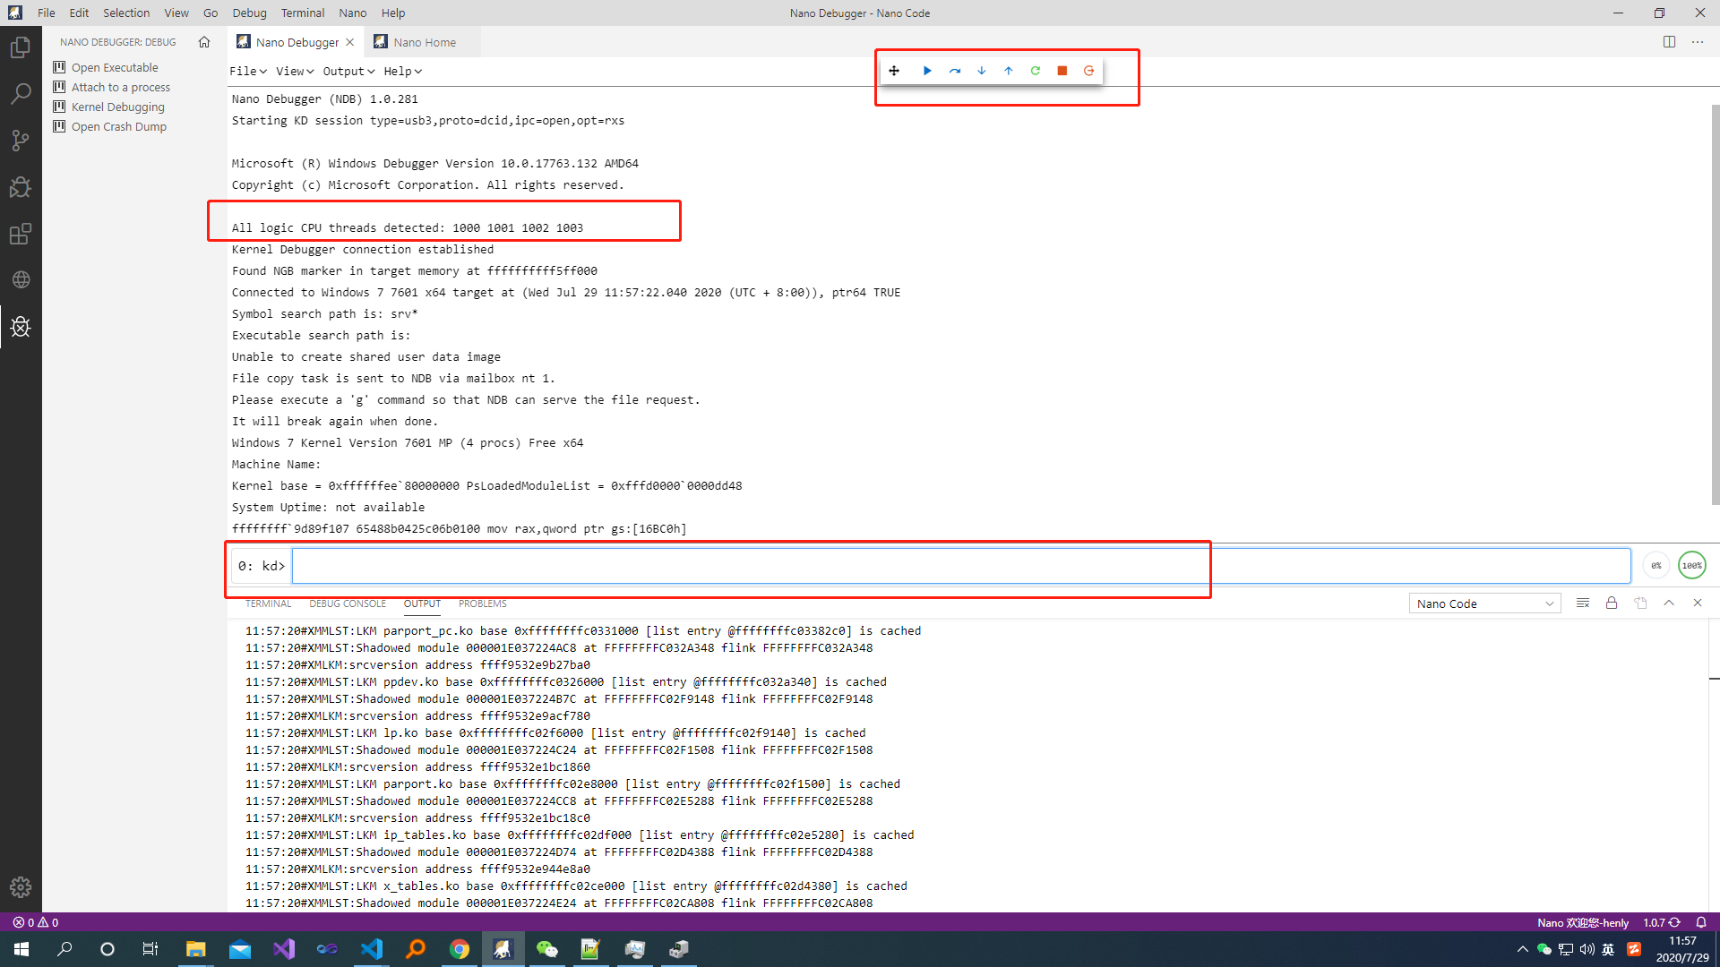Image resolution: width=1720 pixels, height=967 pixels.
Task: Open the Windows Start button
Action: pos(21,949)
